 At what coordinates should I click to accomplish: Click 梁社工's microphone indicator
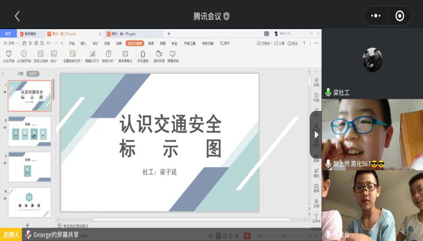pyautogui.click(x=328, y=92)
